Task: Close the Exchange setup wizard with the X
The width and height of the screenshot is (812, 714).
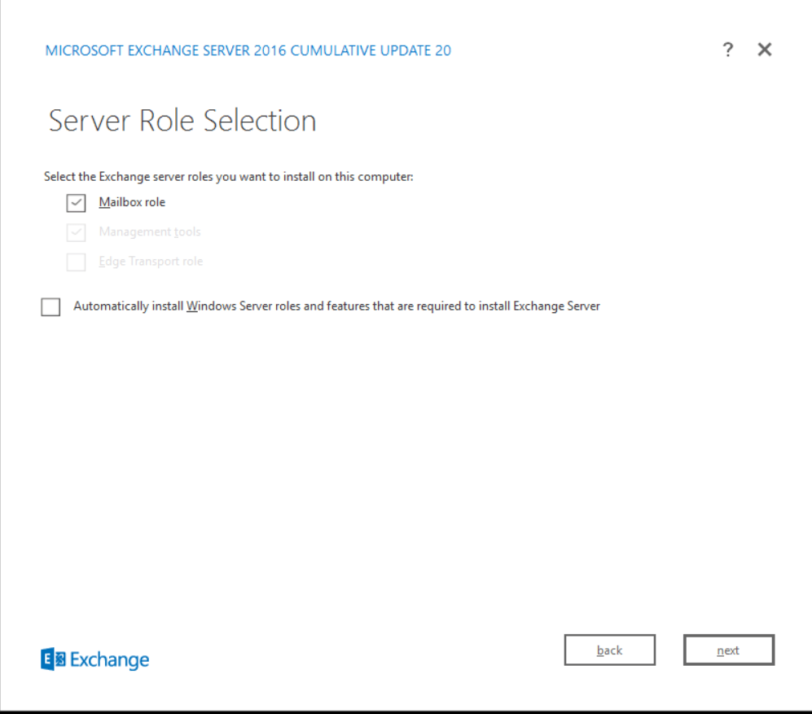Action: point(764,50)
